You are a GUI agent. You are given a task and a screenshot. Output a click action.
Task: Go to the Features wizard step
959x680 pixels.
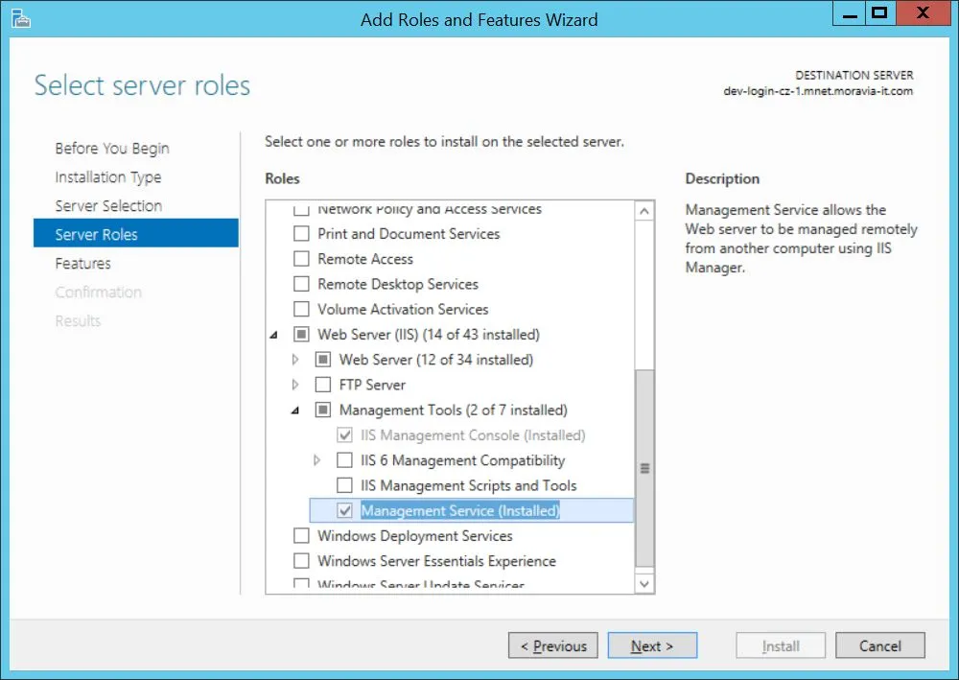click(x=83, y=264)
